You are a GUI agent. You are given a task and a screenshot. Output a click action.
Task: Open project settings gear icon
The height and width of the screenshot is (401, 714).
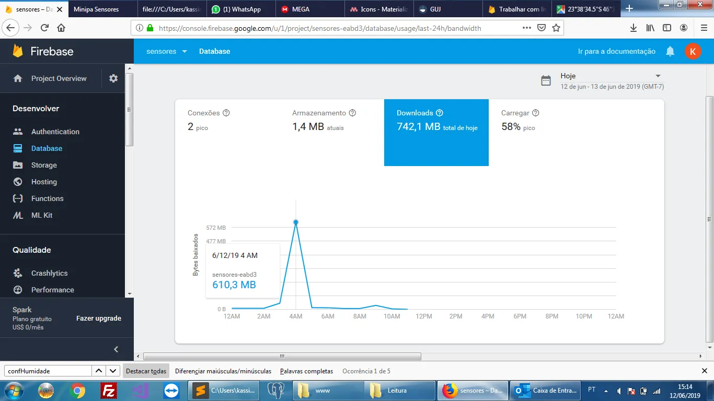tap(113, 78)
